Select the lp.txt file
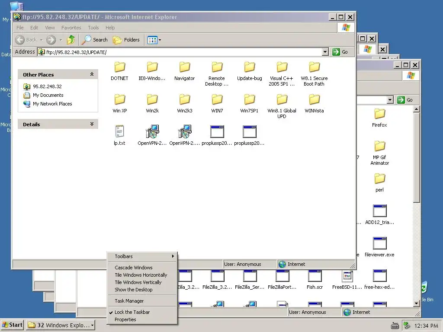 [119, 135]
